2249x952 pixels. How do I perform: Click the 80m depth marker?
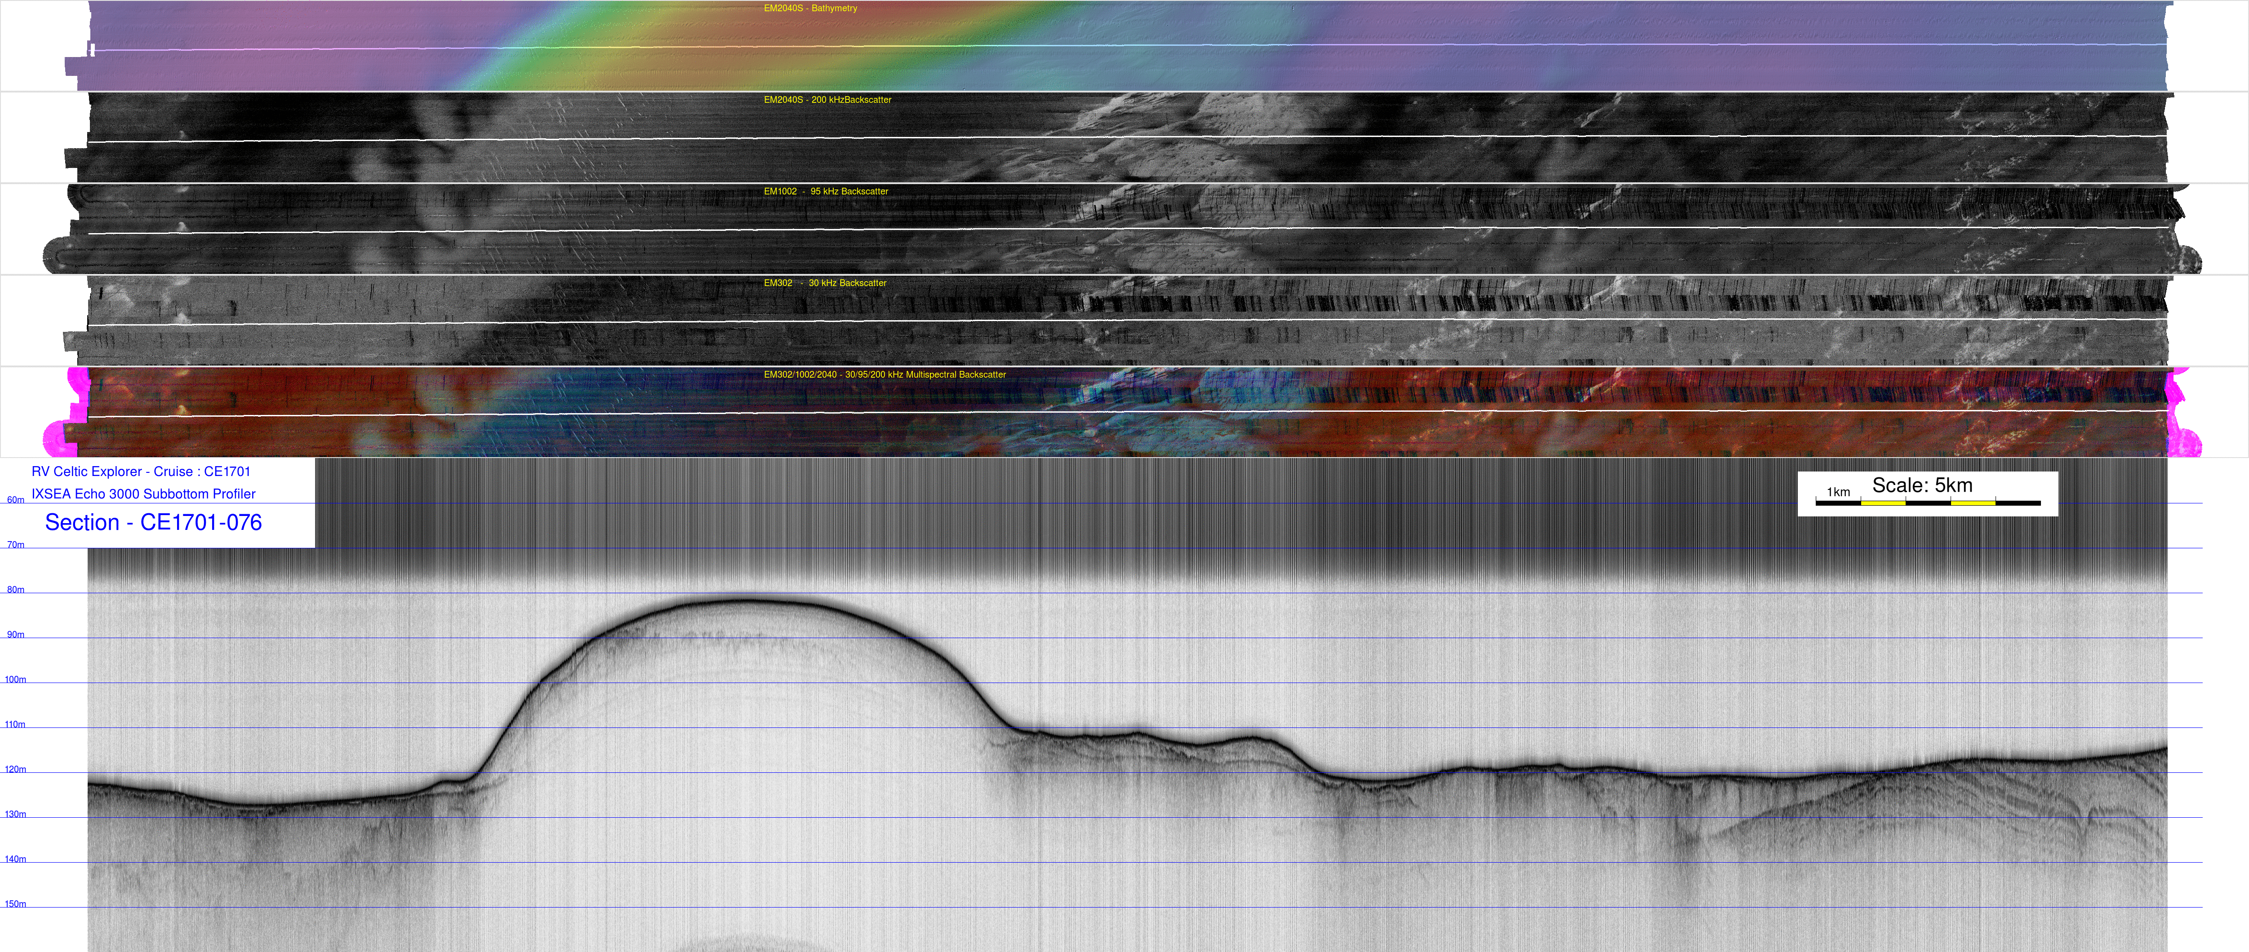click(x=16, y=591)
